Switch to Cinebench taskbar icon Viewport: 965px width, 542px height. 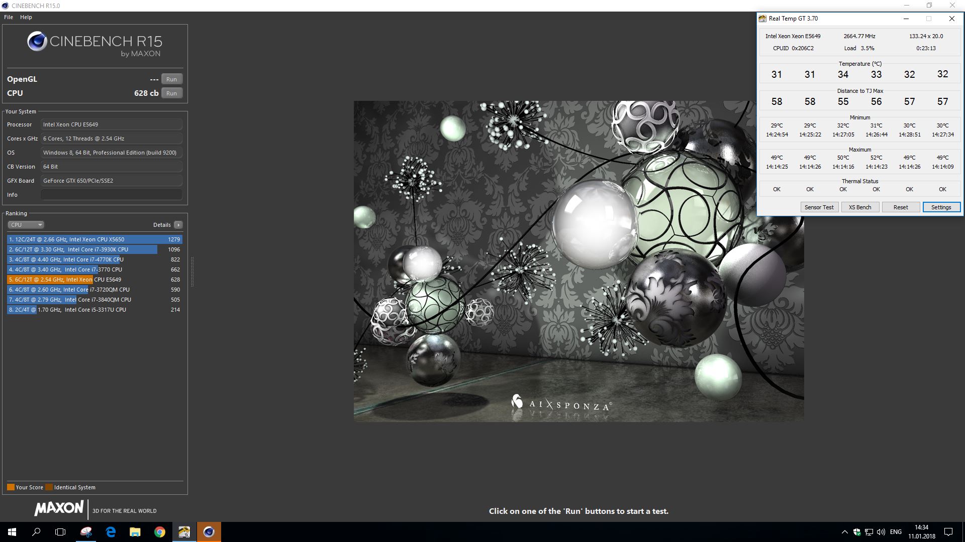click(x=209, y=532)
